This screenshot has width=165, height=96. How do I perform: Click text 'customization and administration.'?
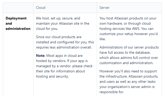126,63
